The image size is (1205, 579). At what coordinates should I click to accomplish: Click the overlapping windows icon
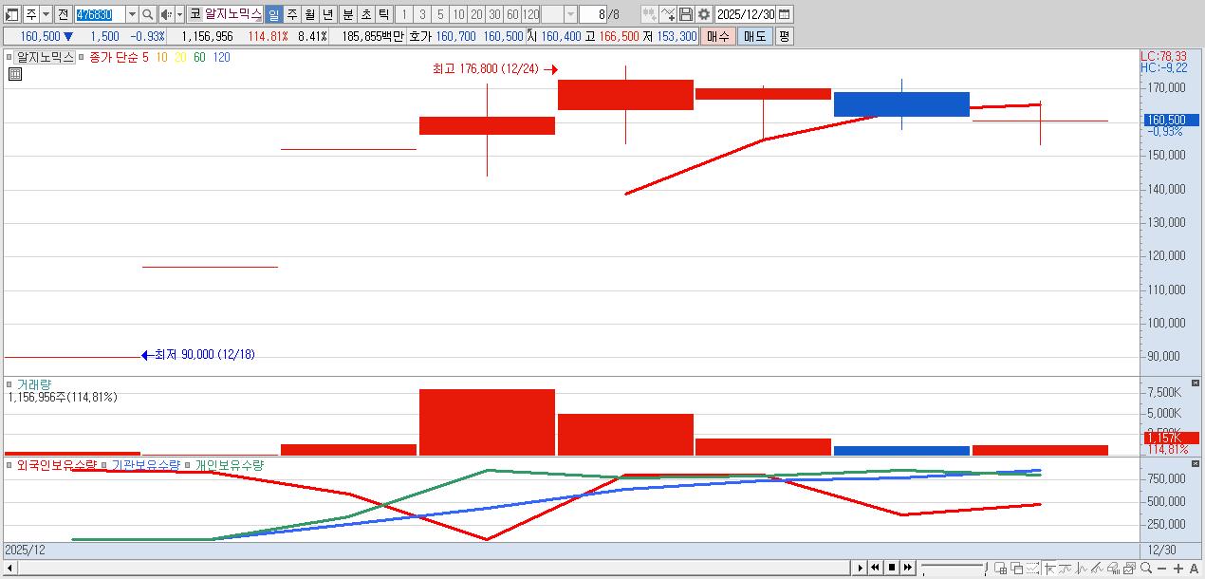(x=1017, y=568)
